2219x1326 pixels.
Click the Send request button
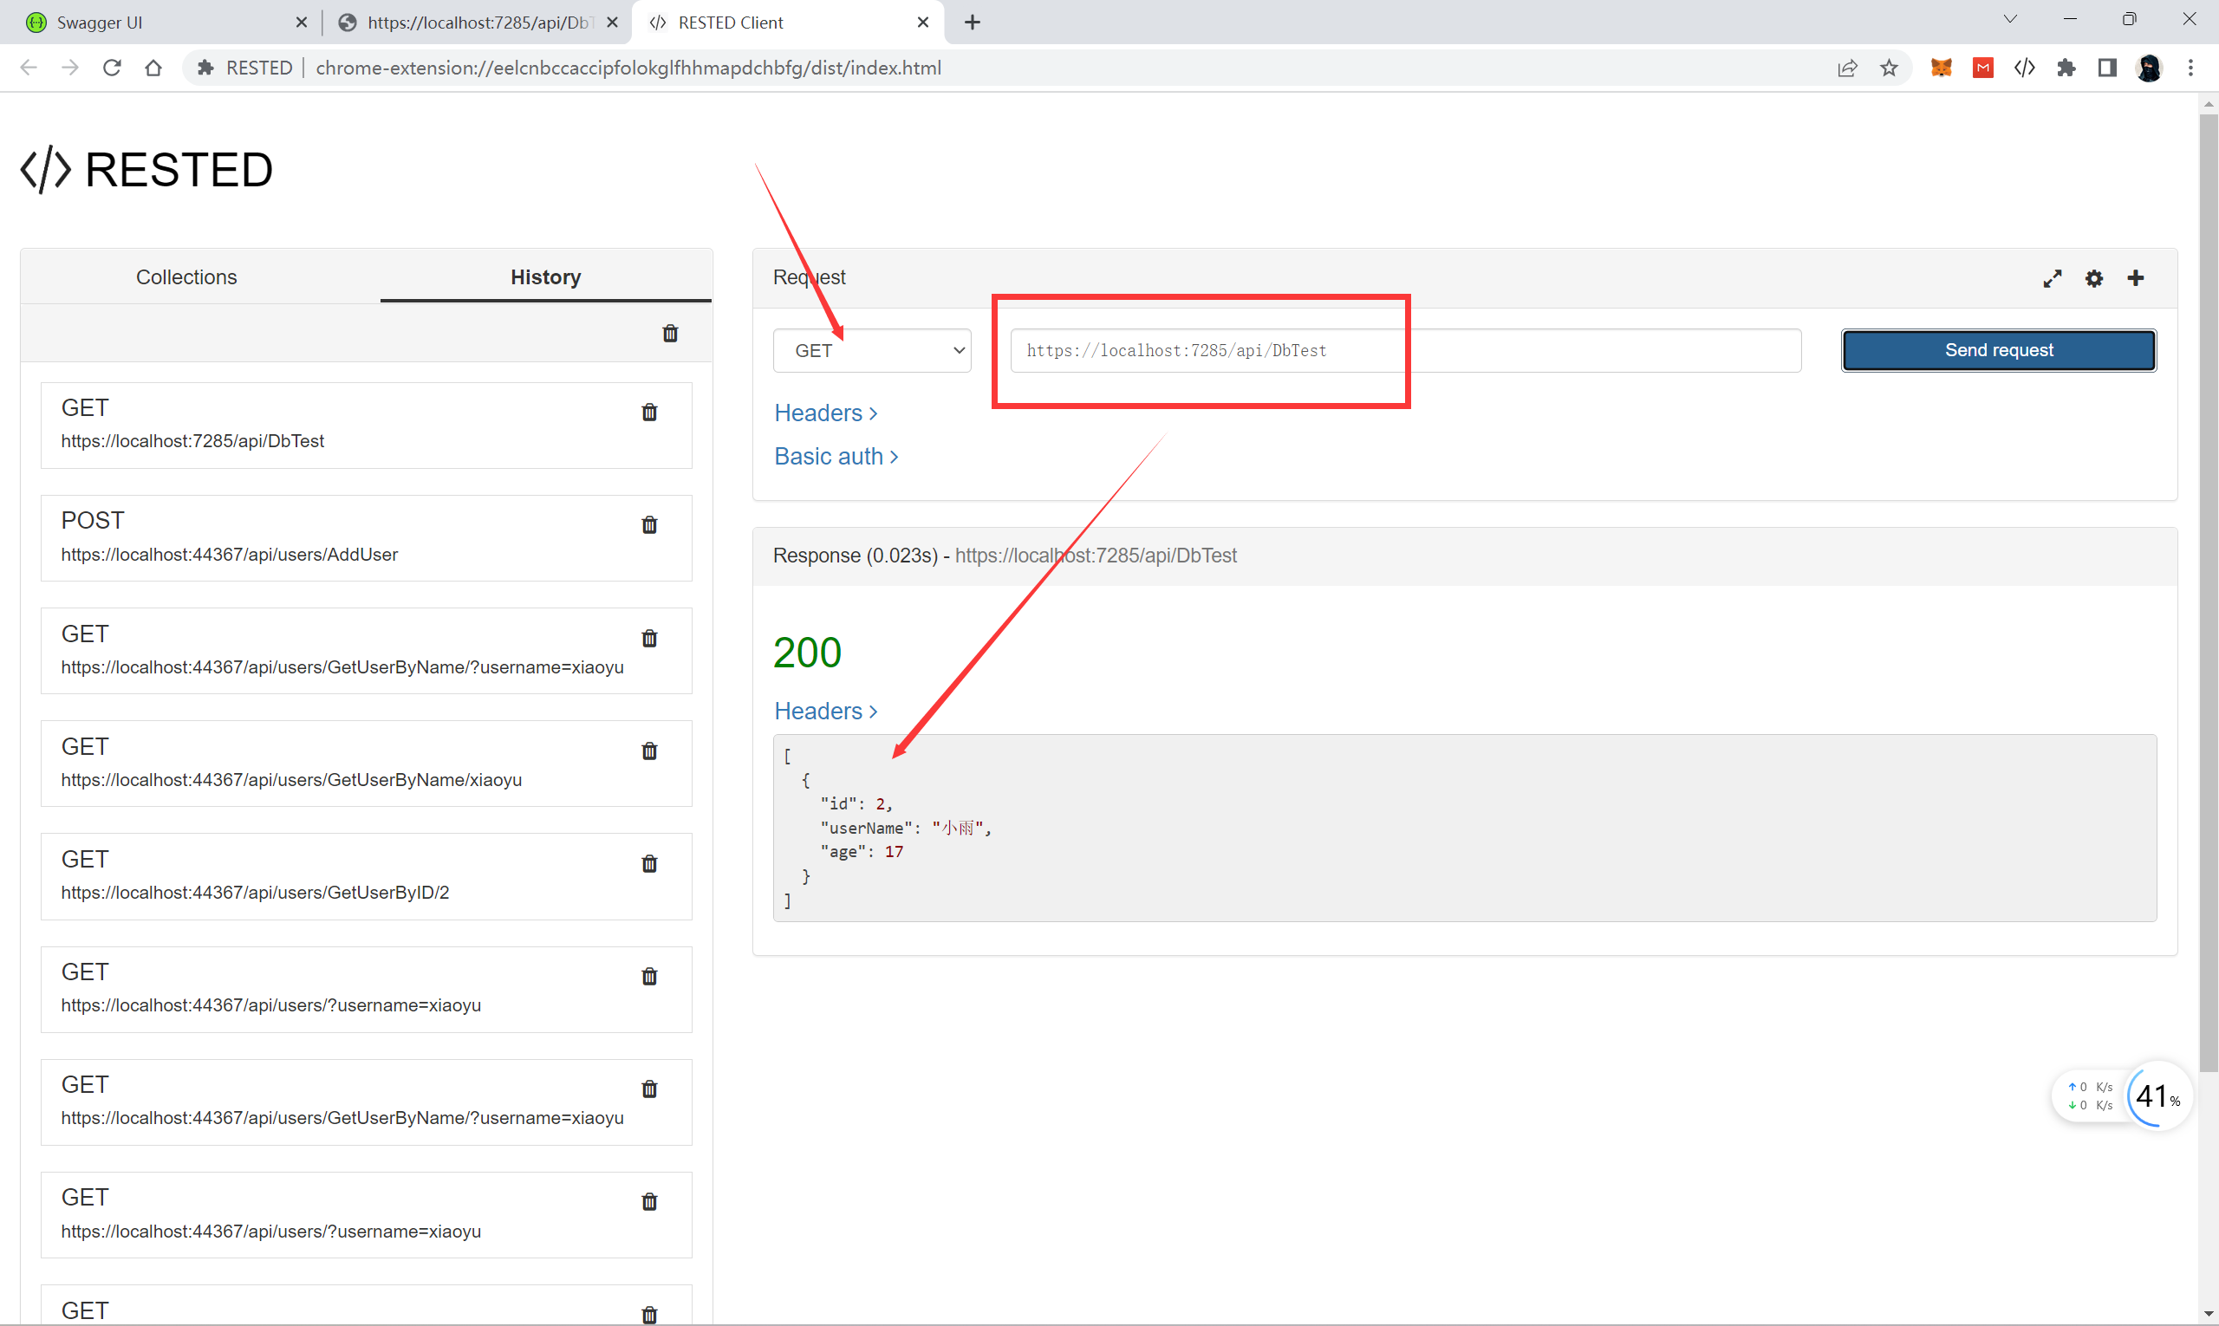coord(1998,350)
